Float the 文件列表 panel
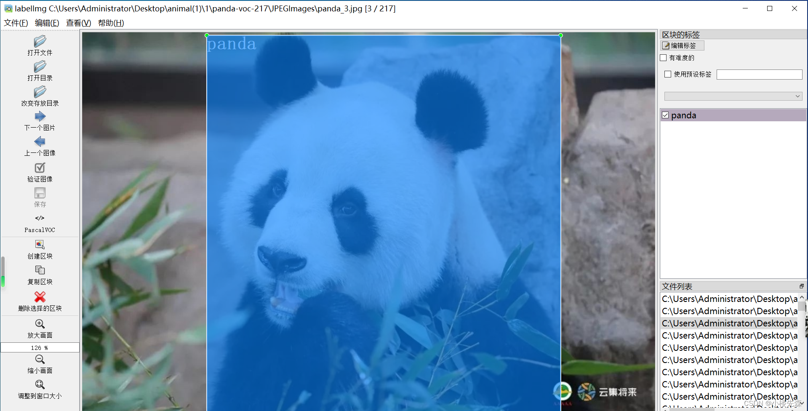This screenshot has height=411, width=808. coord(801,286)
